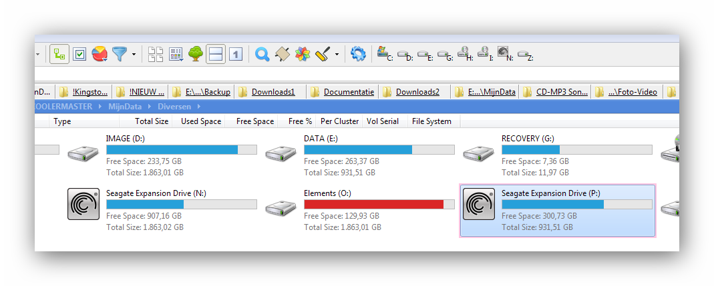Select the DATA (E:) drive icon
Viewport: 714px width, 286px height.
[281, 154]
